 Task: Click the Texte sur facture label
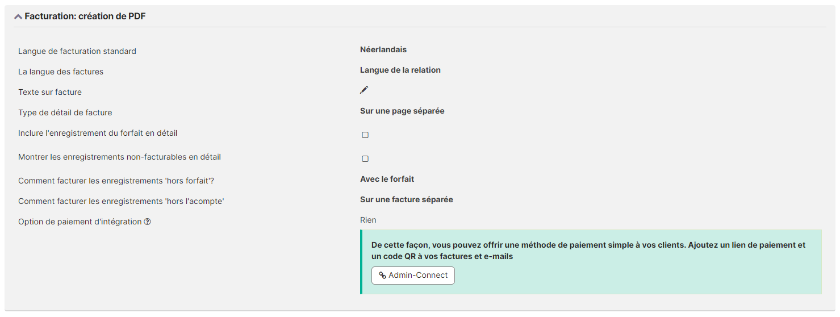(50, 93)
